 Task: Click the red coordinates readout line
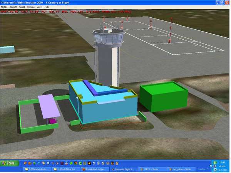[65, 12]
